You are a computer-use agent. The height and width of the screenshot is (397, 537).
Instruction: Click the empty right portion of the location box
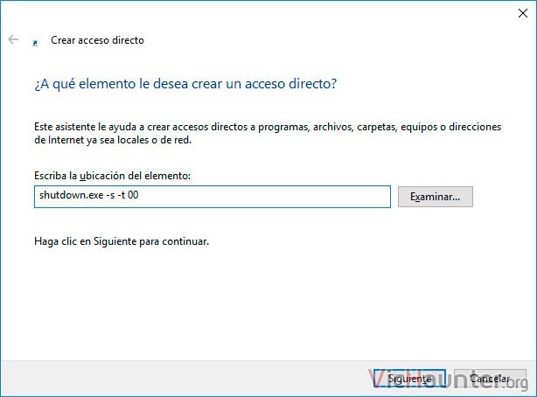point(267,197)
